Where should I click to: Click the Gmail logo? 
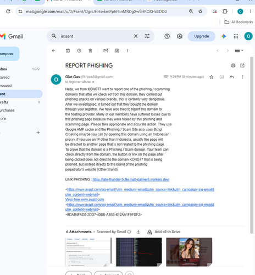12,36
